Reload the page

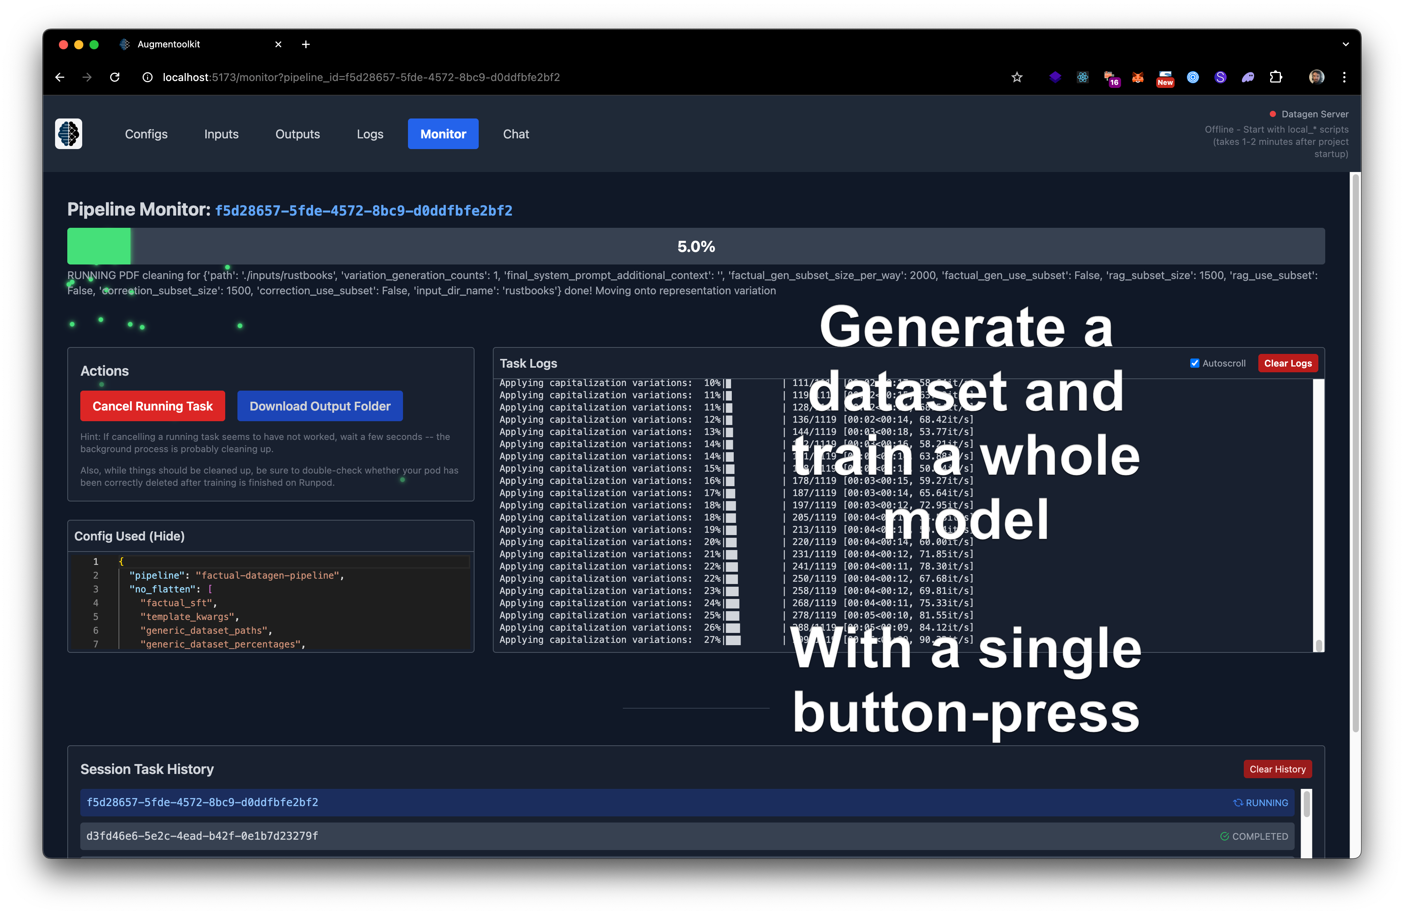[x=115, y=77]
